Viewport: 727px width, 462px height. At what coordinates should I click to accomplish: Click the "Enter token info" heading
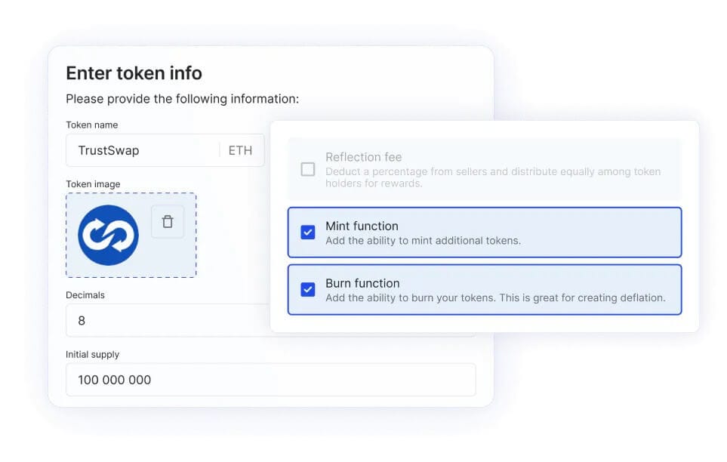tap(132, 72)
